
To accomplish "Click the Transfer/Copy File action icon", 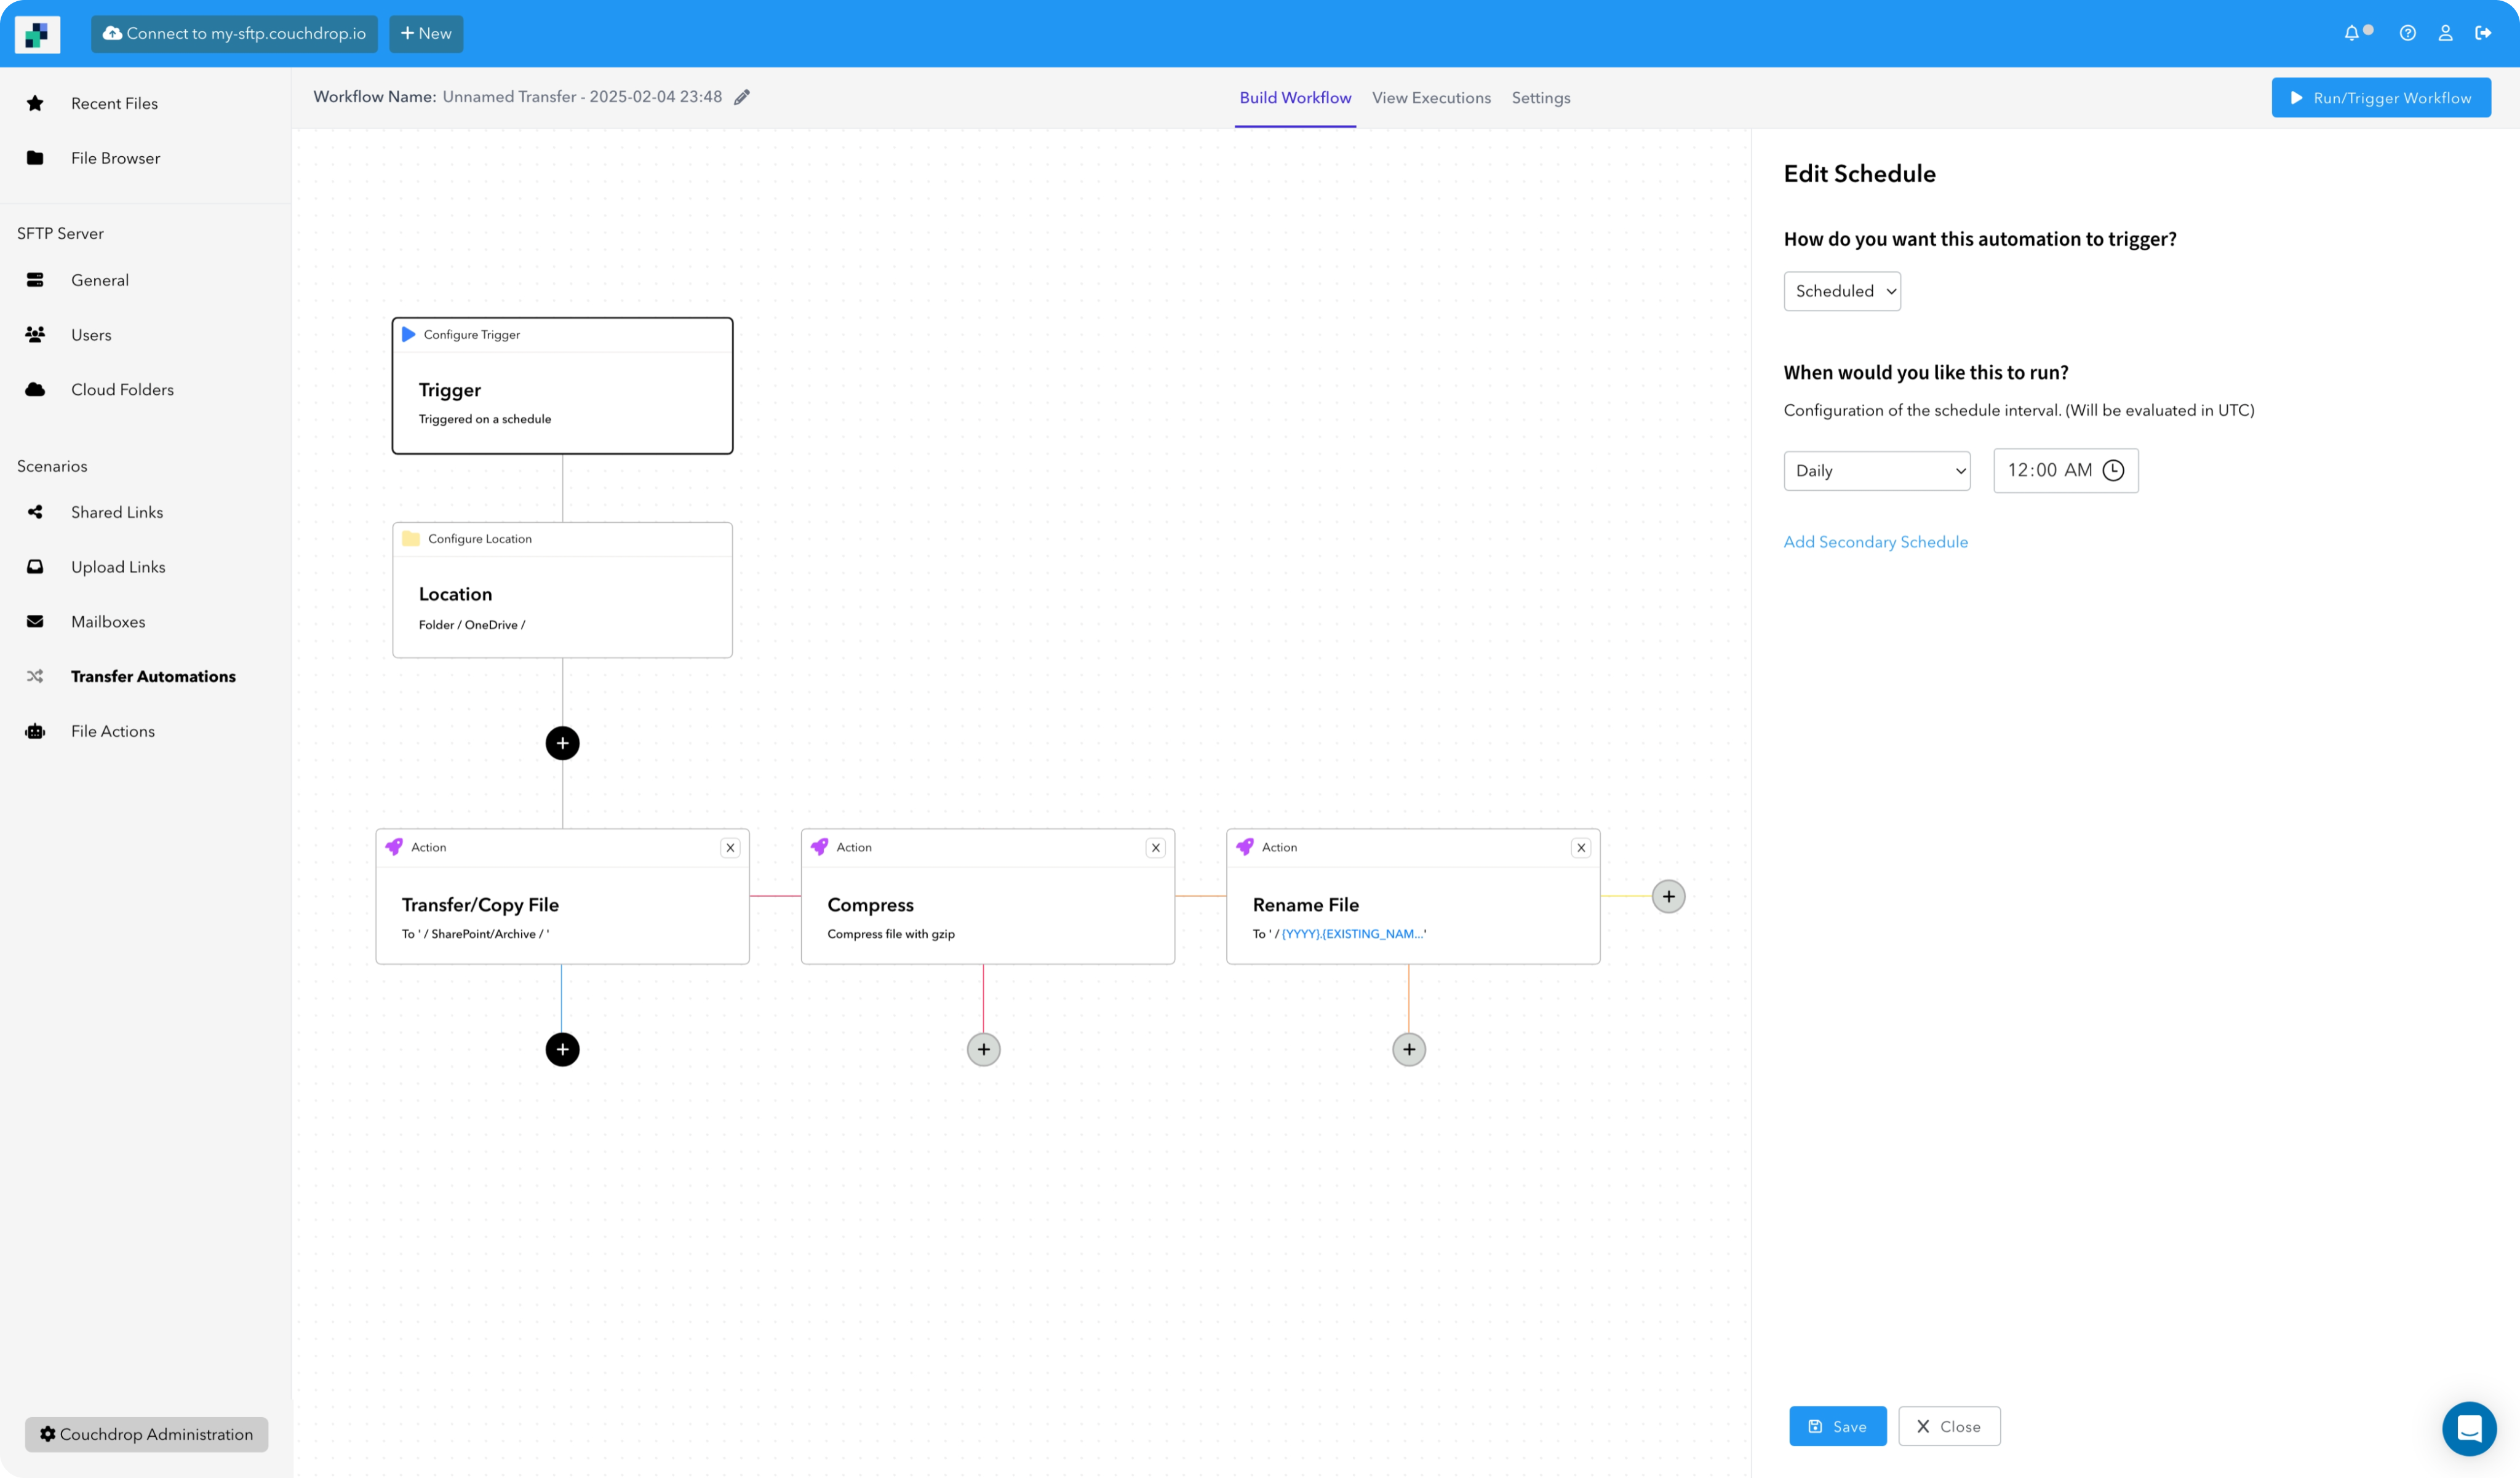I will (394, 846).
